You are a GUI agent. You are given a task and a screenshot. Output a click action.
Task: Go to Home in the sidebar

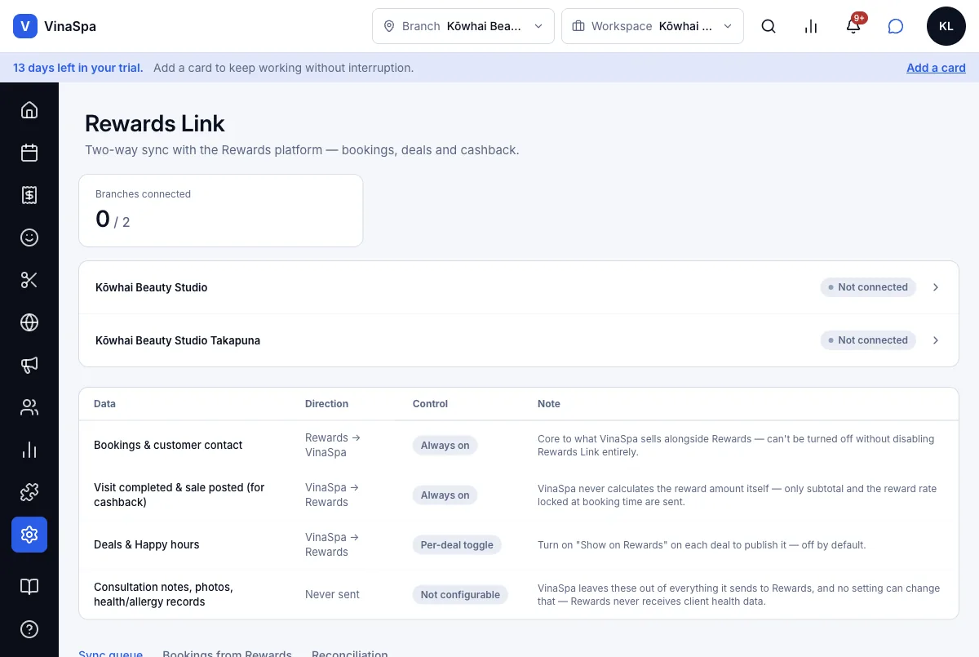coord(29,110)
